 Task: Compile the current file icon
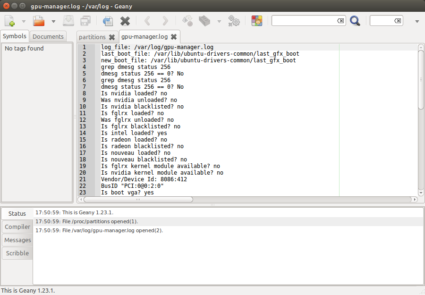[x=187, y=21]
